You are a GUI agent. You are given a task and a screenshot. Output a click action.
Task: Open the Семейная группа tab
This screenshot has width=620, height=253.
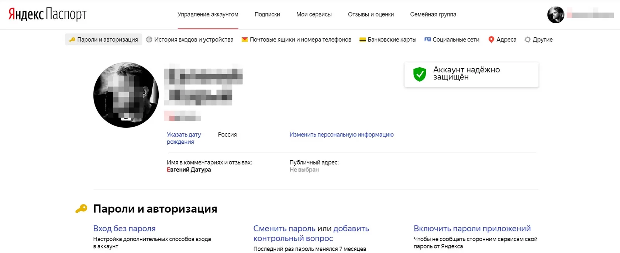pyautogui.click(x=433, y=14)
